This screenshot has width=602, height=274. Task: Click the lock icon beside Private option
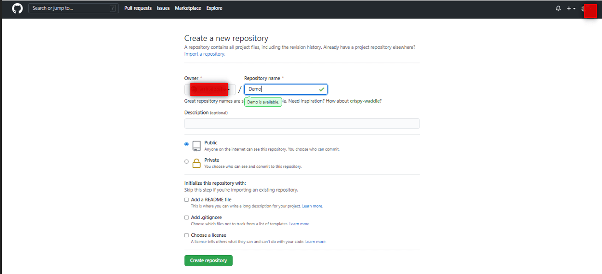click(196, 163)
